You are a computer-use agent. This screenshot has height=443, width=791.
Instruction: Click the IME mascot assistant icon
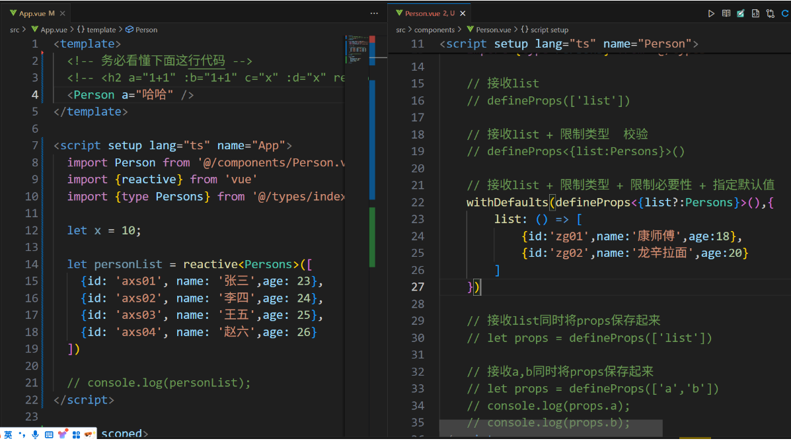tap(89, 434)
